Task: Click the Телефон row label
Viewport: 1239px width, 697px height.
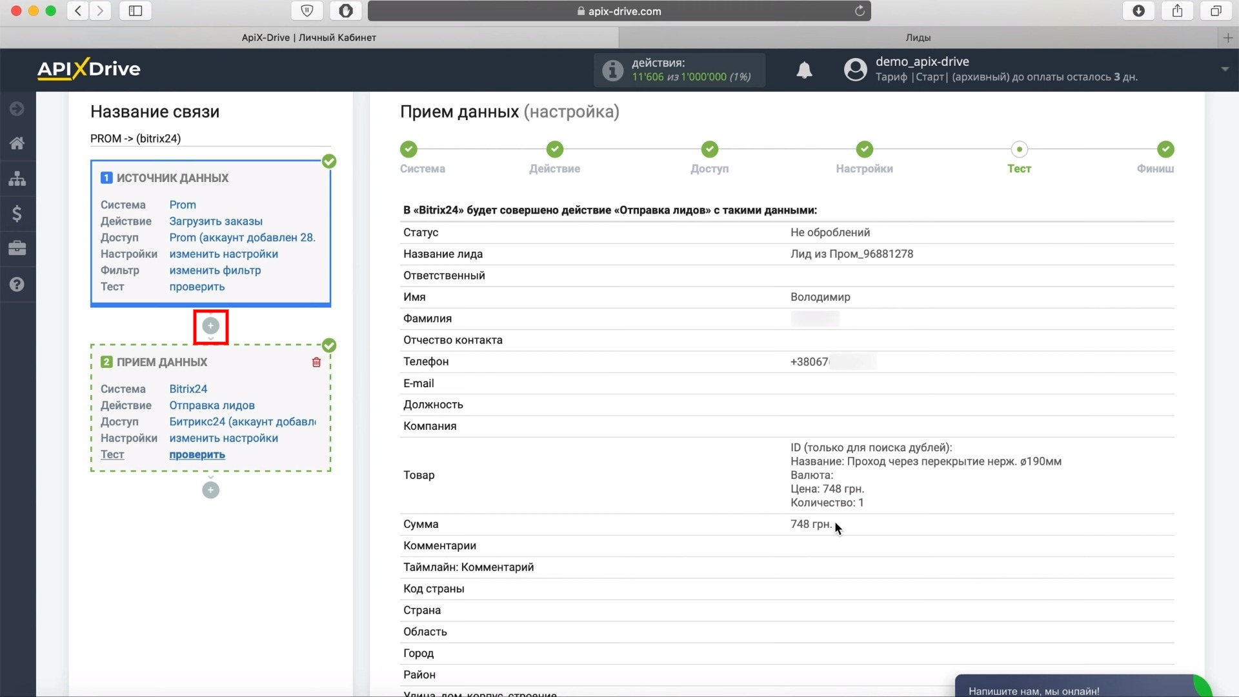Action: 426,362
